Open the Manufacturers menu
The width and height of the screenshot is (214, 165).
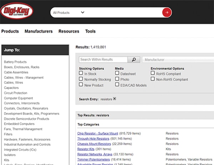(39, 31)
